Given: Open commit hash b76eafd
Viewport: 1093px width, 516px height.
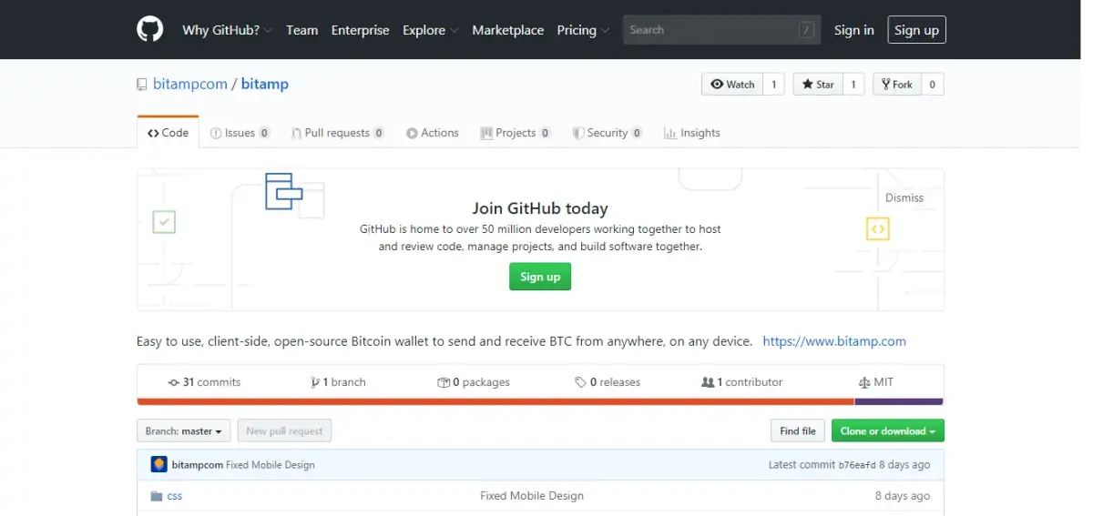Looking at the screenshot, I should pos(857,465).
